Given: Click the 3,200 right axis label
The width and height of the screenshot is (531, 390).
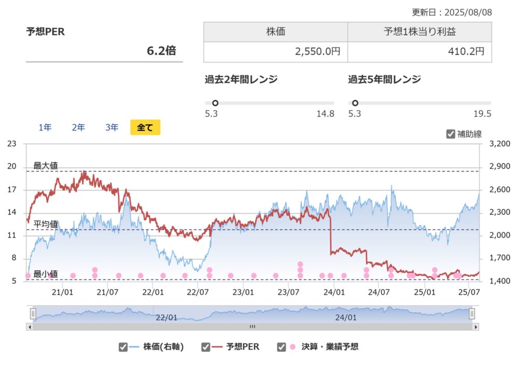Looking at the screenshot, I should tap(500, 144).
